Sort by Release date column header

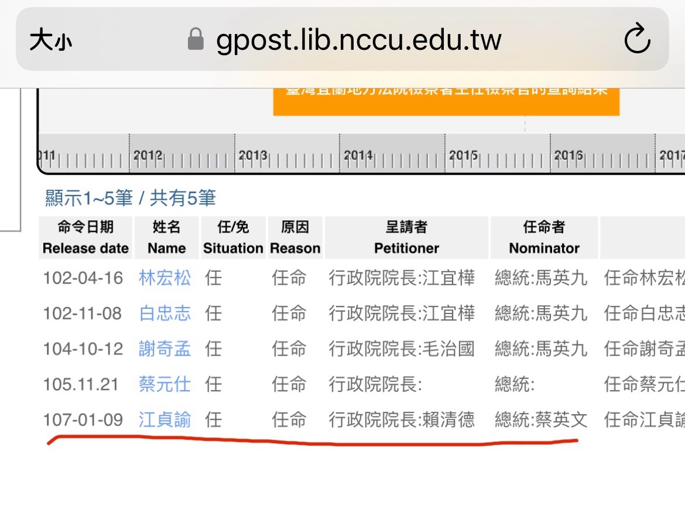[x=85, y=238]
